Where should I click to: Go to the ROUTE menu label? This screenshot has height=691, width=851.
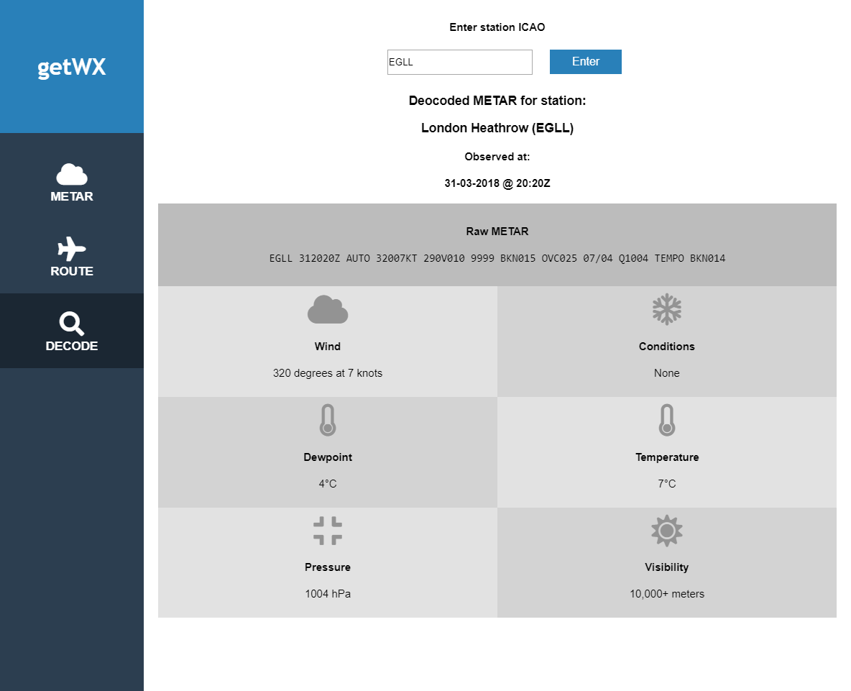72,271
